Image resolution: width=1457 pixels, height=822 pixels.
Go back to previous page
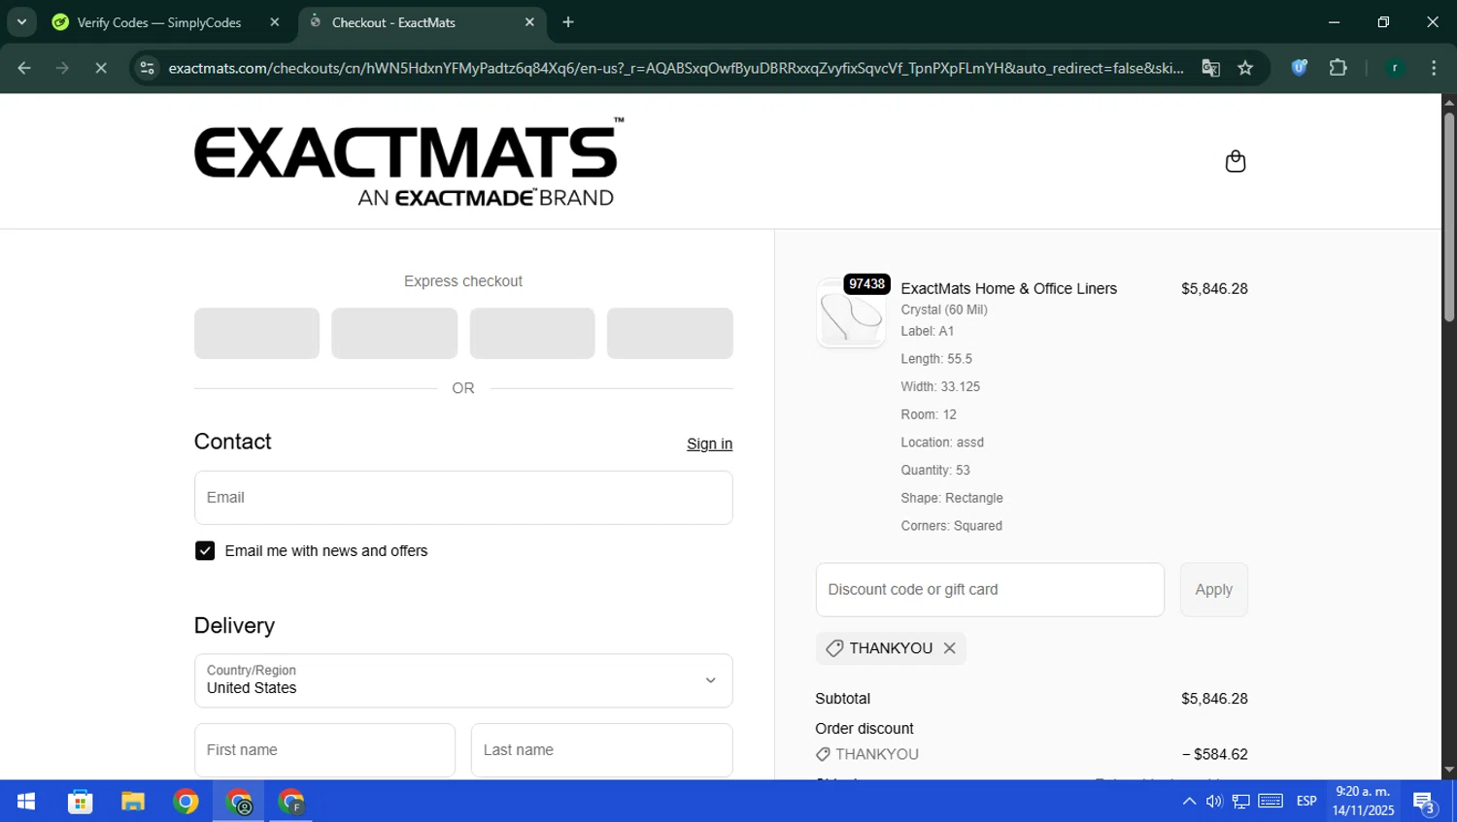24,68
